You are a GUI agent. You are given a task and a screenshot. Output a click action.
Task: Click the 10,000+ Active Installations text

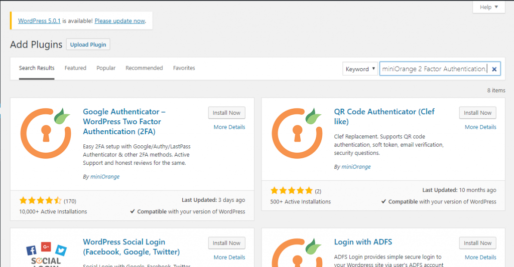click(53, 211)
